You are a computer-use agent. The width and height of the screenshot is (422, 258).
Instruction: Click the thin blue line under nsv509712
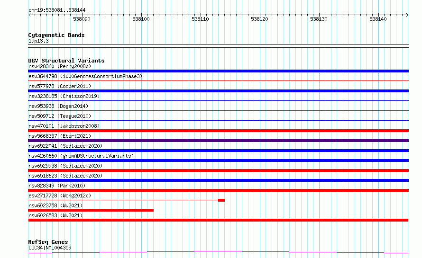point(218,120)
